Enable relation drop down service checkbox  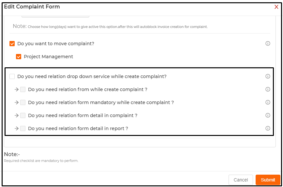point(12,76)
